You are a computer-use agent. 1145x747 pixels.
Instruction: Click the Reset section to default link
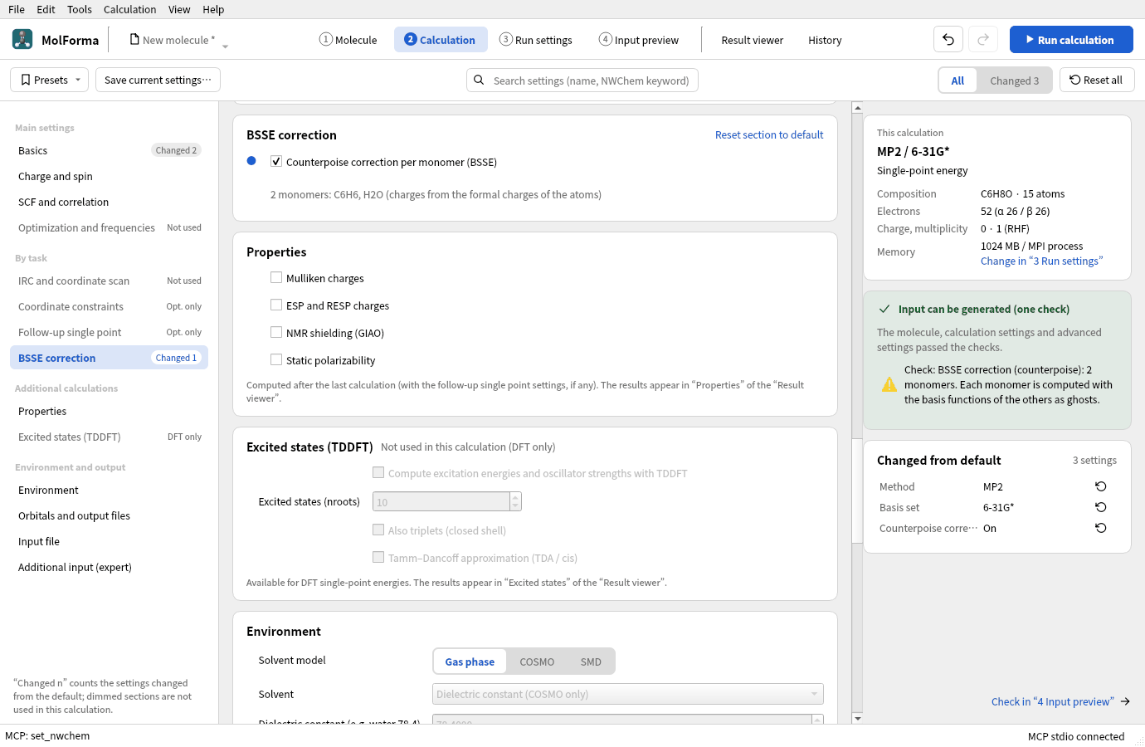coord(769,134)
